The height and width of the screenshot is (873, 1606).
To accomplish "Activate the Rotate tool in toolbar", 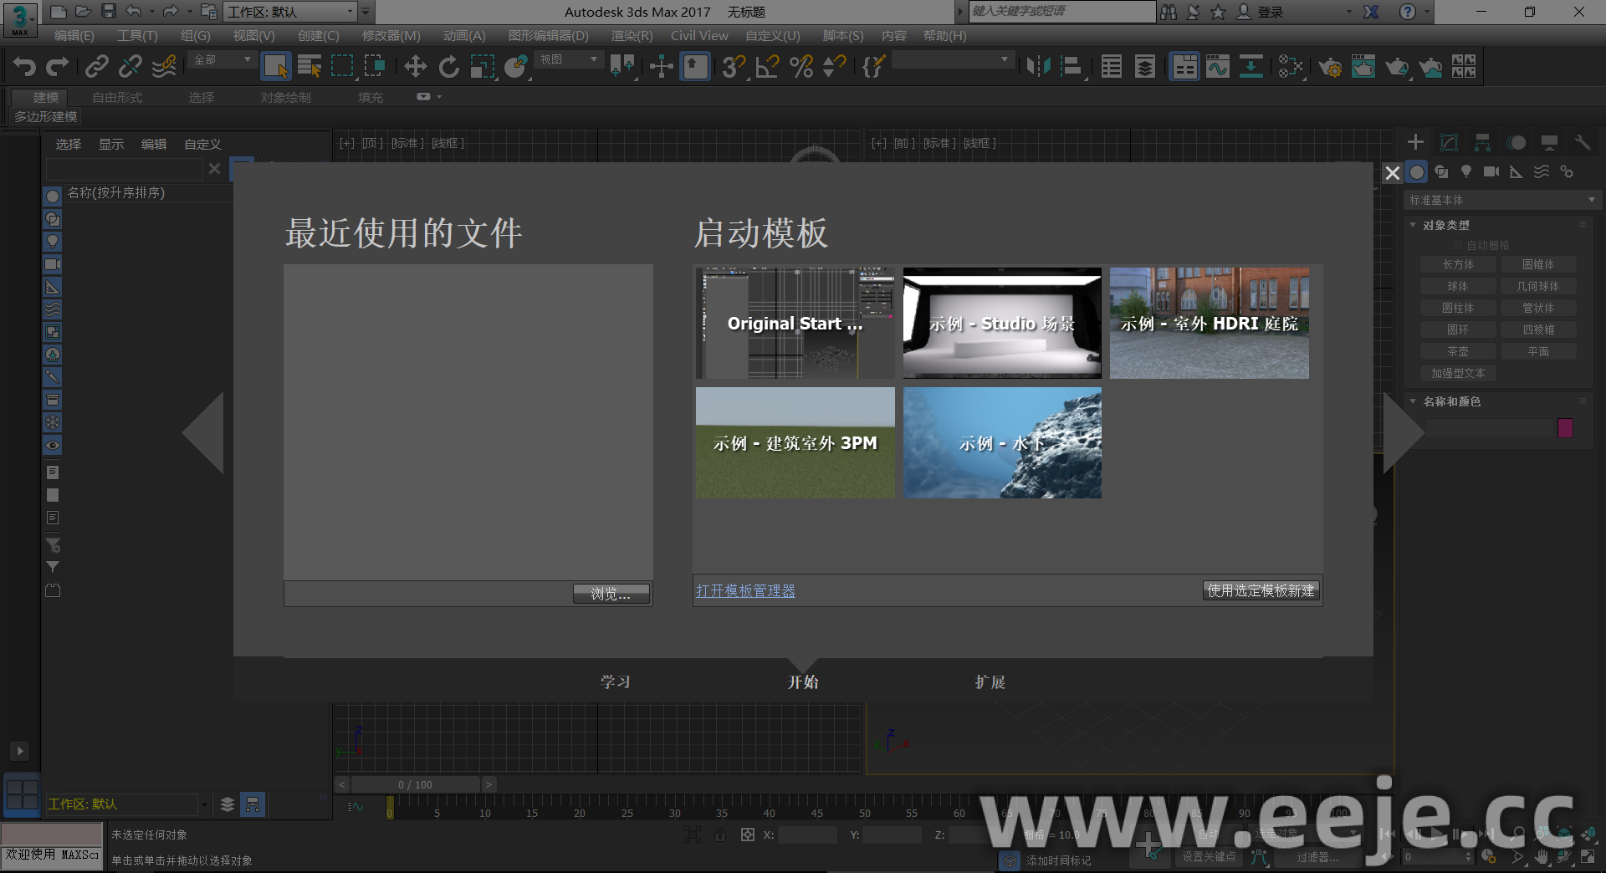I will pos(449,67).
